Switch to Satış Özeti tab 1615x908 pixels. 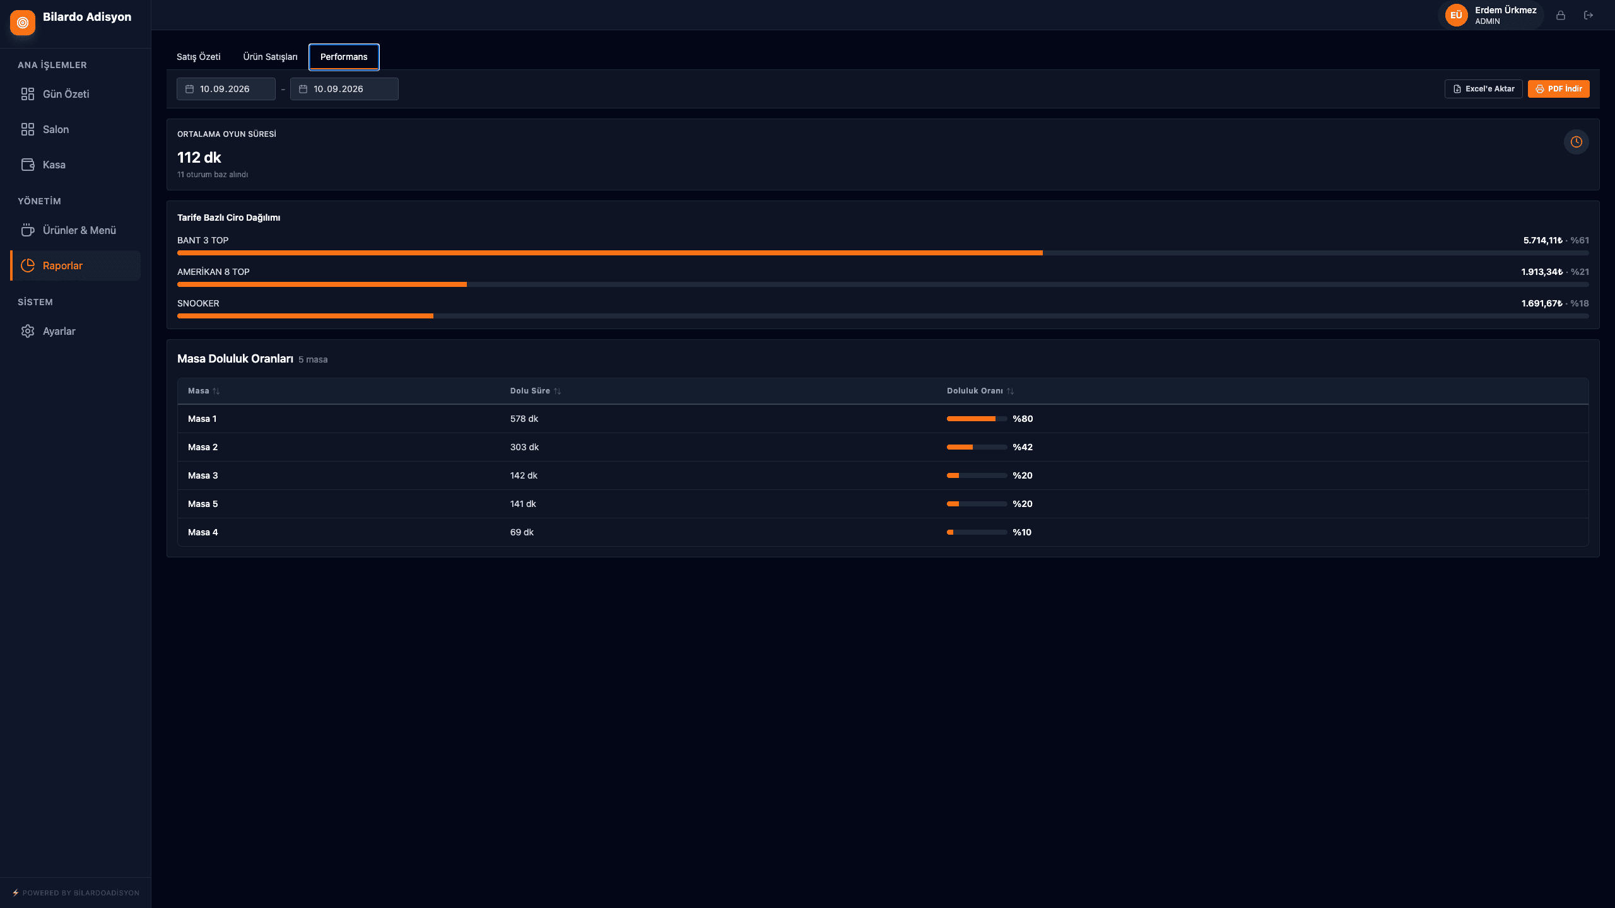click(x=199, y=57)
